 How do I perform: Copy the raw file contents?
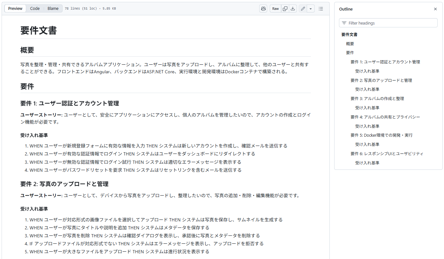click(x=285, y=9)
